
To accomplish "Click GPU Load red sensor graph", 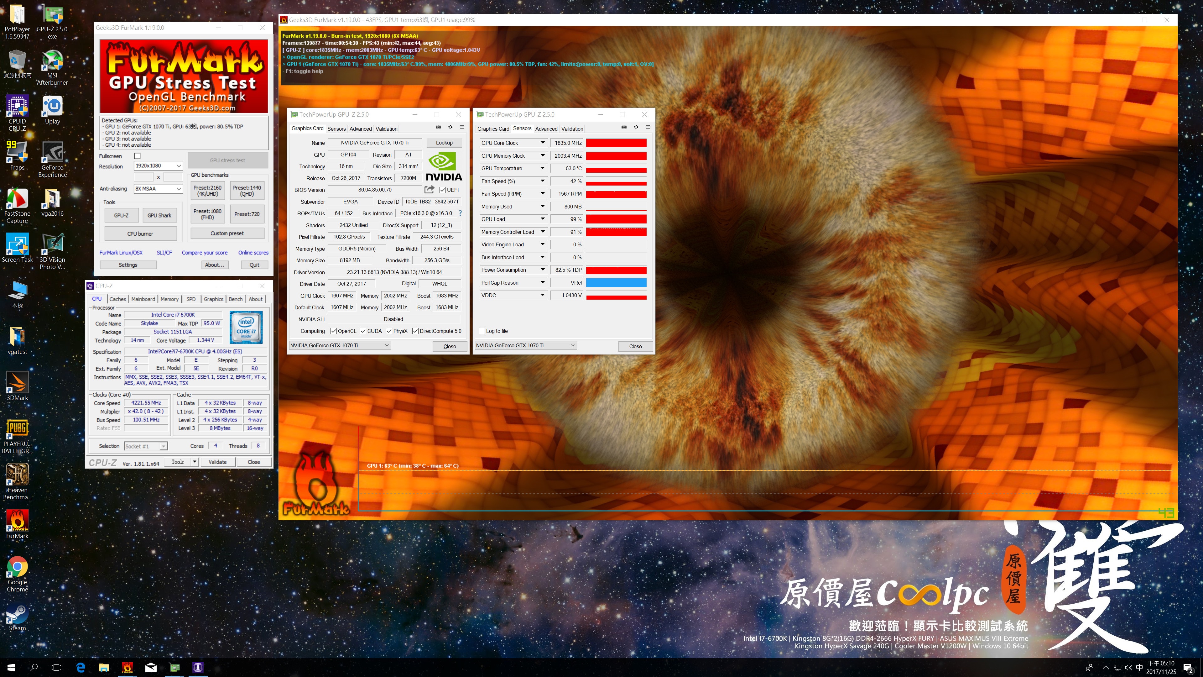I will [616, 219].
